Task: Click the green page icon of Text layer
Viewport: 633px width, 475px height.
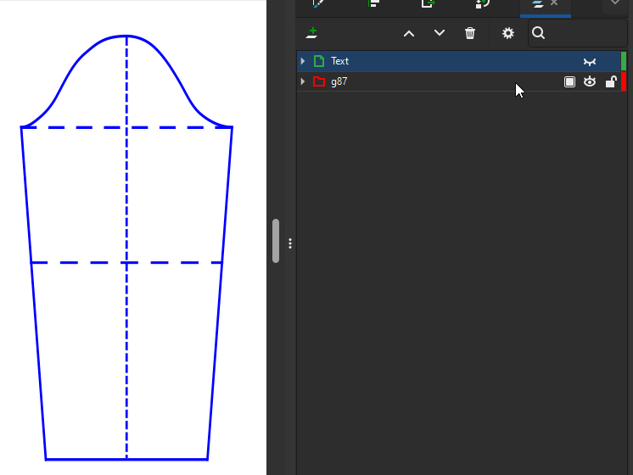Action: 319,61
